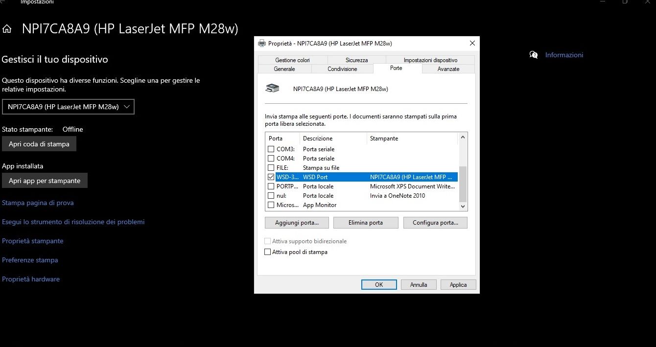Image resolution: width=656 pixels, height=347 pixels.
Task: Click Aggiungi porta... button
Action: [297, 223]
